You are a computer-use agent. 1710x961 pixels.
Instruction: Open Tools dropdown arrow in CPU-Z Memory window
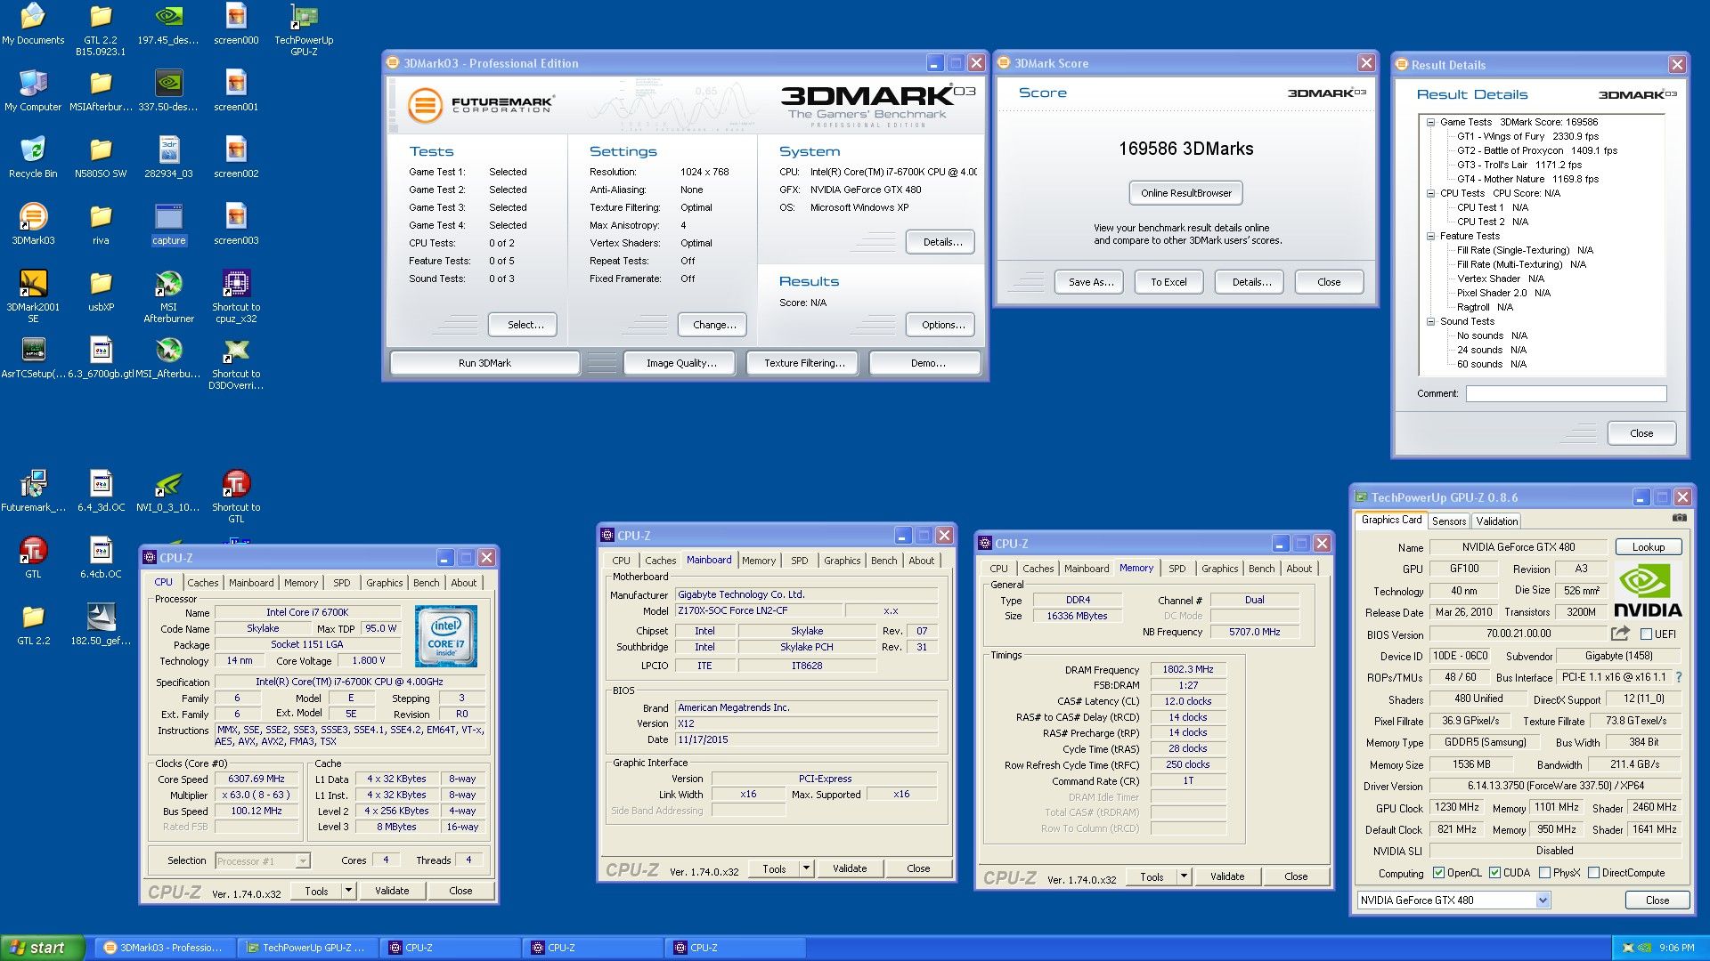[x=1184, y=876]
